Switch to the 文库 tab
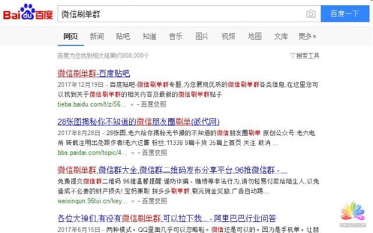Screen dimensions: 373x233 281,36
